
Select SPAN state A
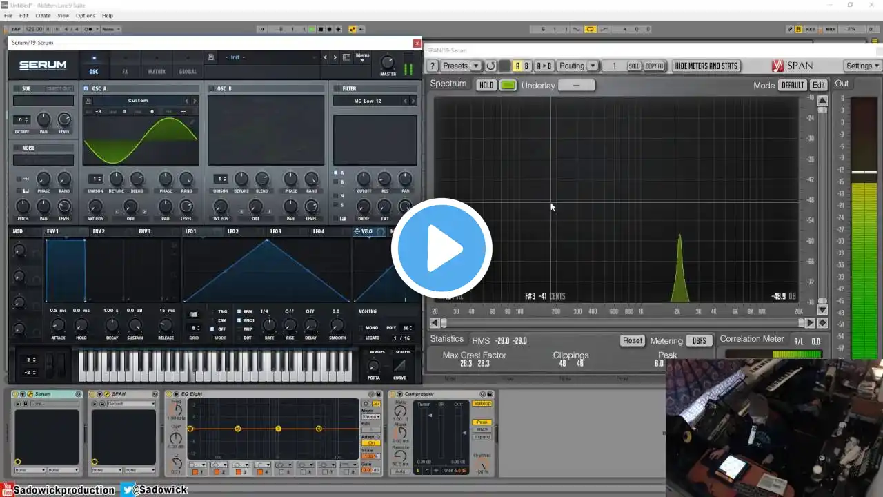[517, 66]
